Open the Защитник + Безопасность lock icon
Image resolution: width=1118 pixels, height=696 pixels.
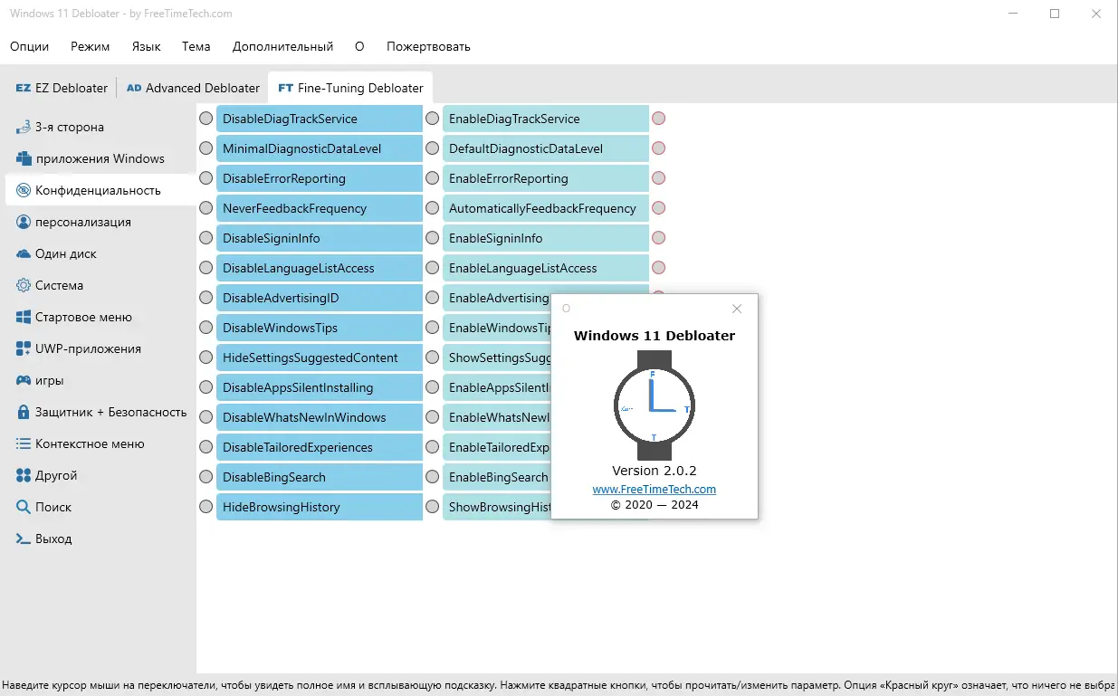[24, 412]
